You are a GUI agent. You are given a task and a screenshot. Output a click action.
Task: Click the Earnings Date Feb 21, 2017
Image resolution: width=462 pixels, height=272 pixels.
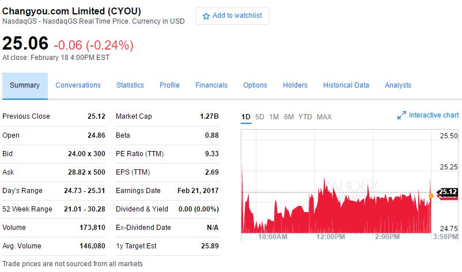tap(198, 191)
